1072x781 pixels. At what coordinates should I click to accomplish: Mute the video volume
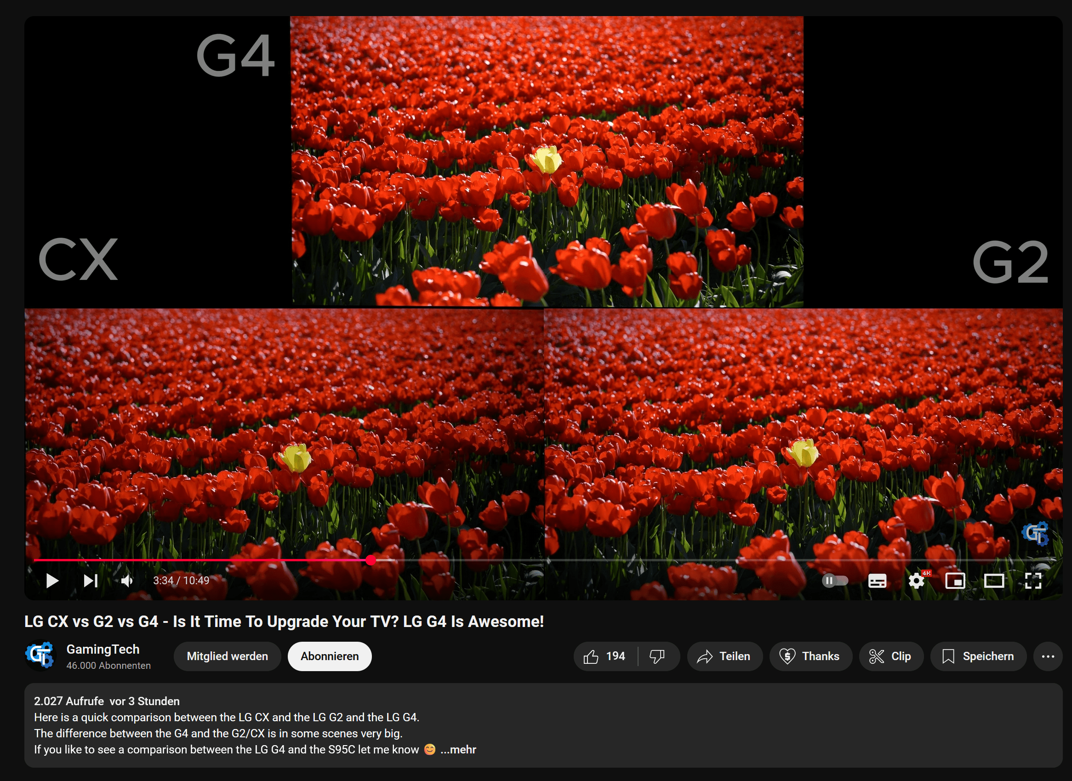[x=127, y=581]
